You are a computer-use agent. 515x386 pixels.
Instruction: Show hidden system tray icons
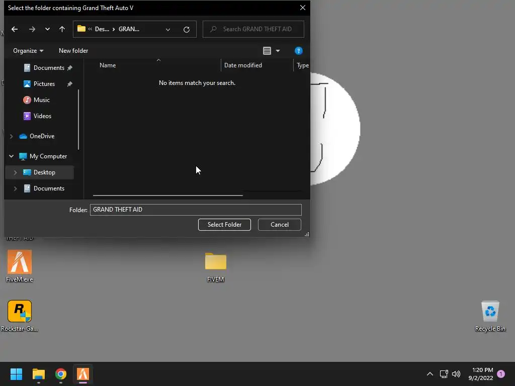tap(430, 374)
